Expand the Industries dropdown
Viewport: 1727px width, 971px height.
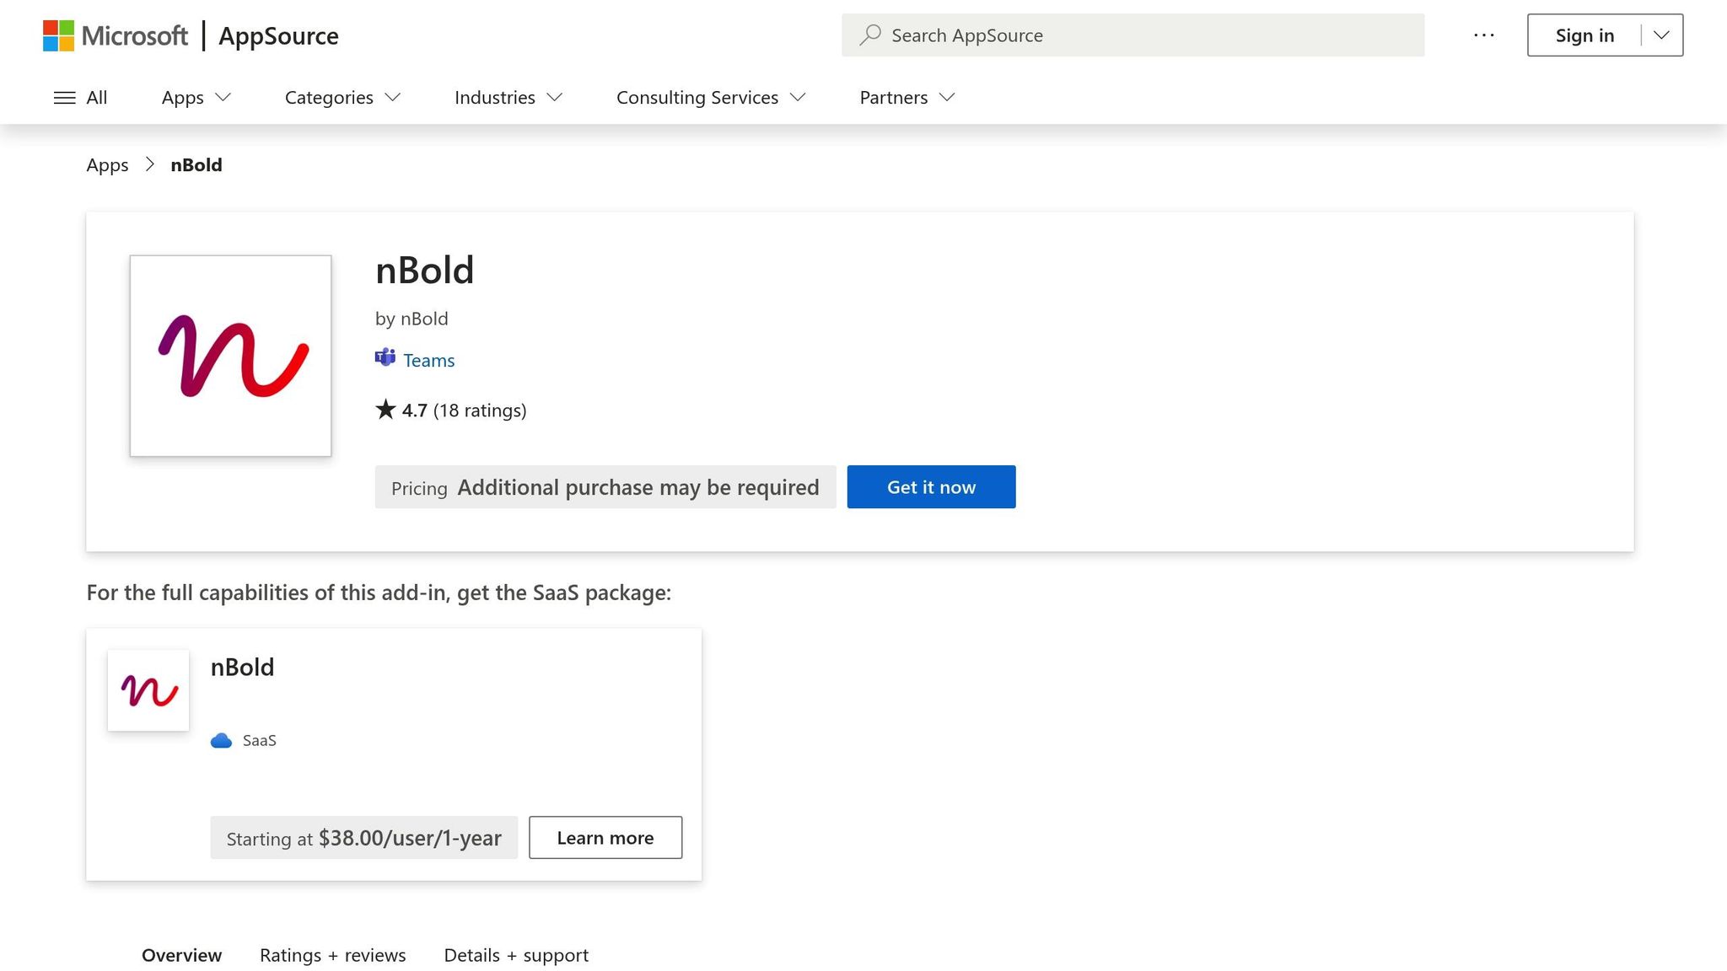point(508,97)
